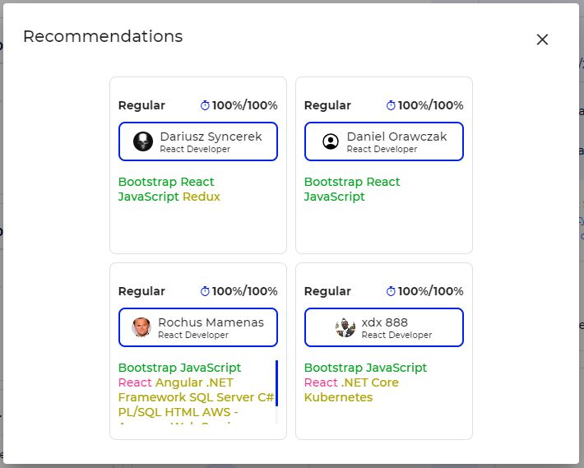Close the Recommendations dialog
584x468 pixels.
pyautogui.click(x=542, y=39)
